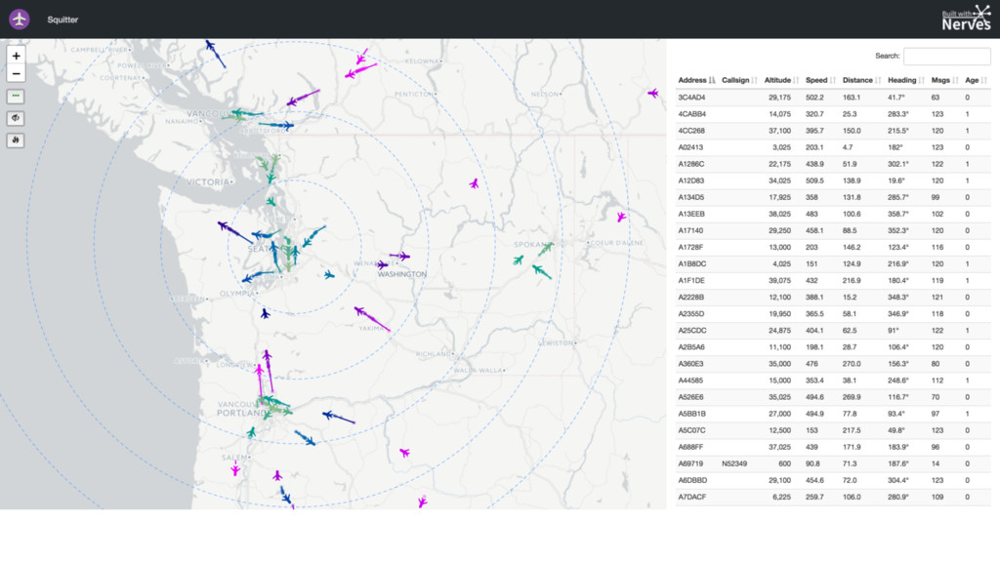Click address A13EEB in the table
1000x562 pixels.
(691, 214)
